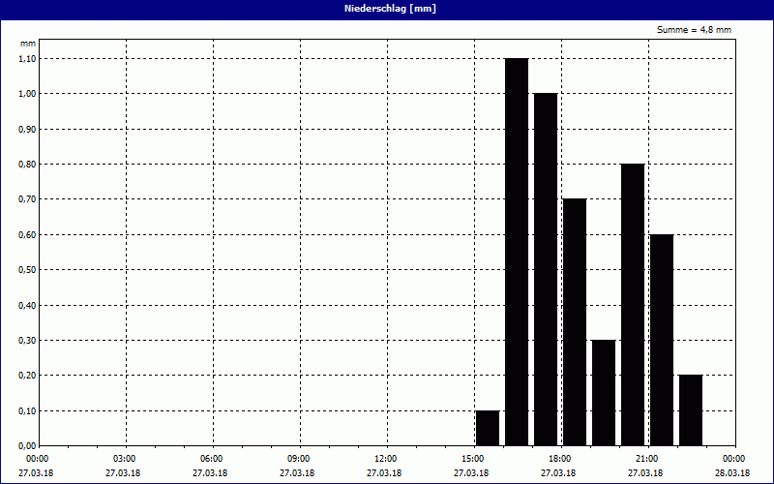Click the 12:00 time axis label
Image resolution: width=774 pixels, height=484 pixels.
(x=385, y=458)
